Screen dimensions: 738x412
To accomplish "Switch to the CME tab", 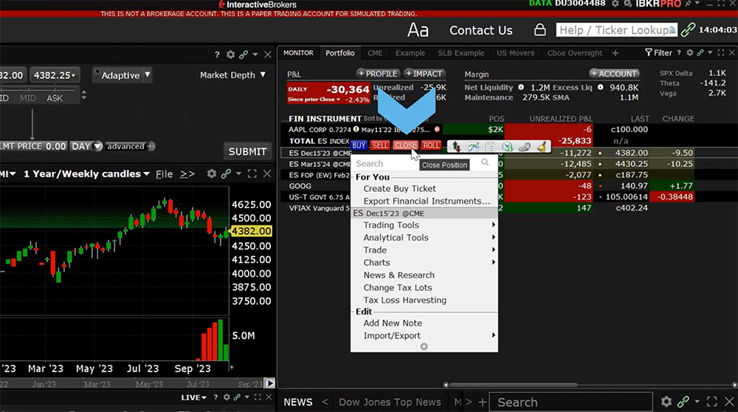I will pyautogui.click(x=375, y=53).
